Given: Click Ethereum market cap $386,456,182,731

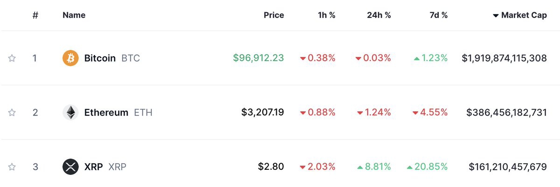Looking at the screenshot, I should pyautogui.click(x=506, y=112).
